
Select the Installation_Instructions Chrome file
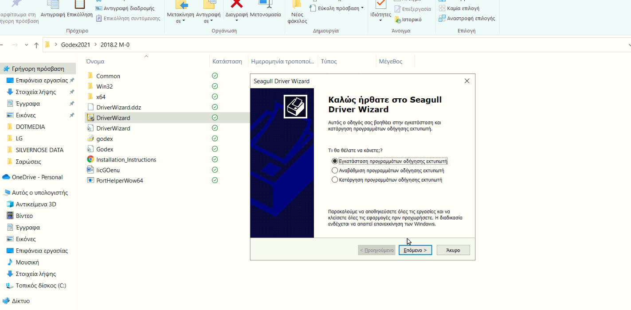(x=126, y=160)
